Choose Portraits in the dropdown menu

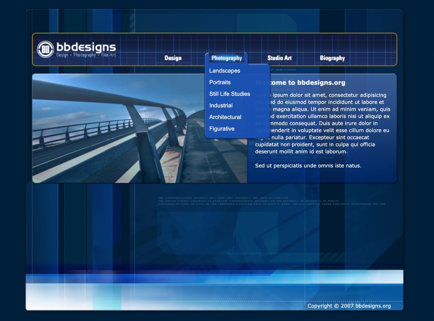coord(220,82)
